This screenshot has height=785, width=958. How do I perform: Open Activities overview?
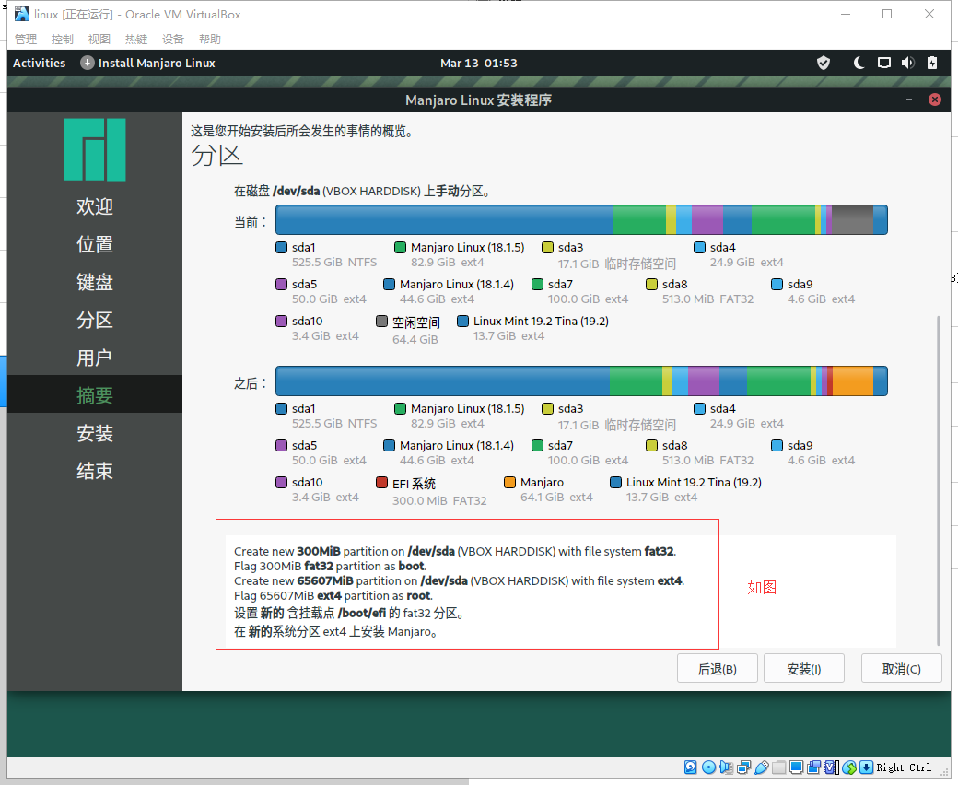point(40,63)
